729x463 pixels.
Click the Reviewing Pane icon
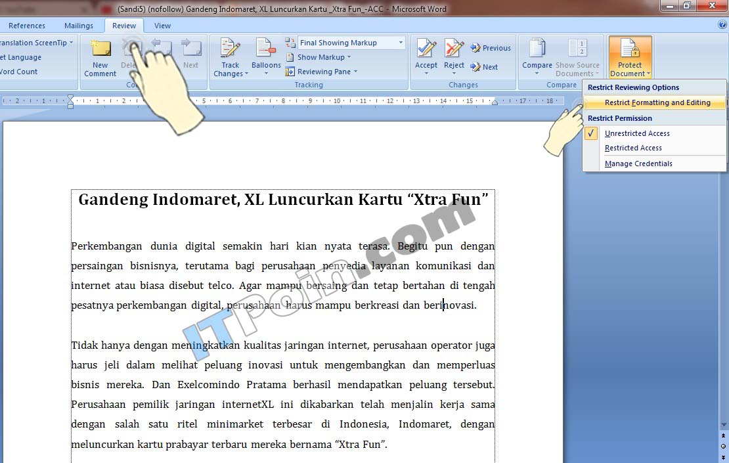point(290,72)
